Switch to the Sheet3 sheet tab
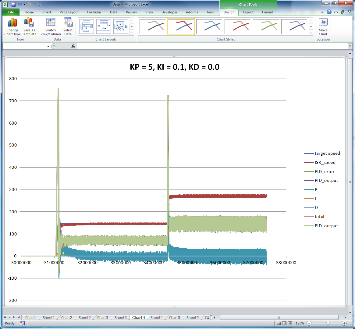 [120, 317]
